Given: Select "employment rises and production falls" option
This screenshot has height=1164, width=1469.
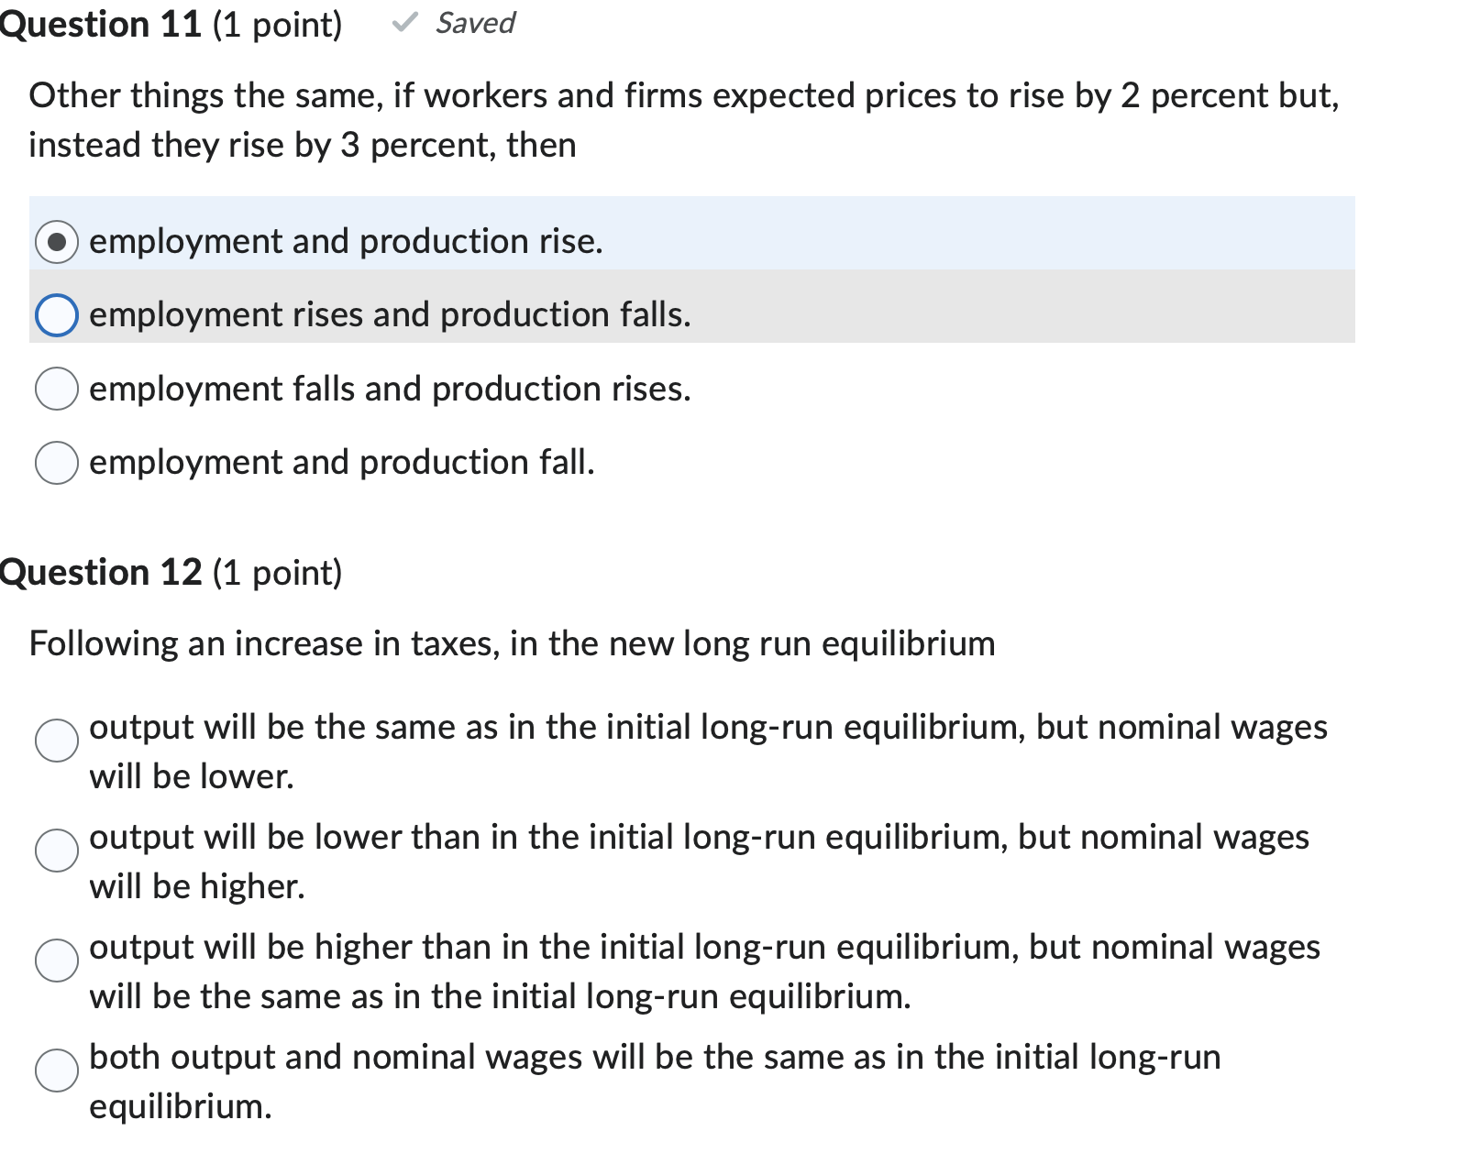Looking at the screenshot, I should pos(58,316).
